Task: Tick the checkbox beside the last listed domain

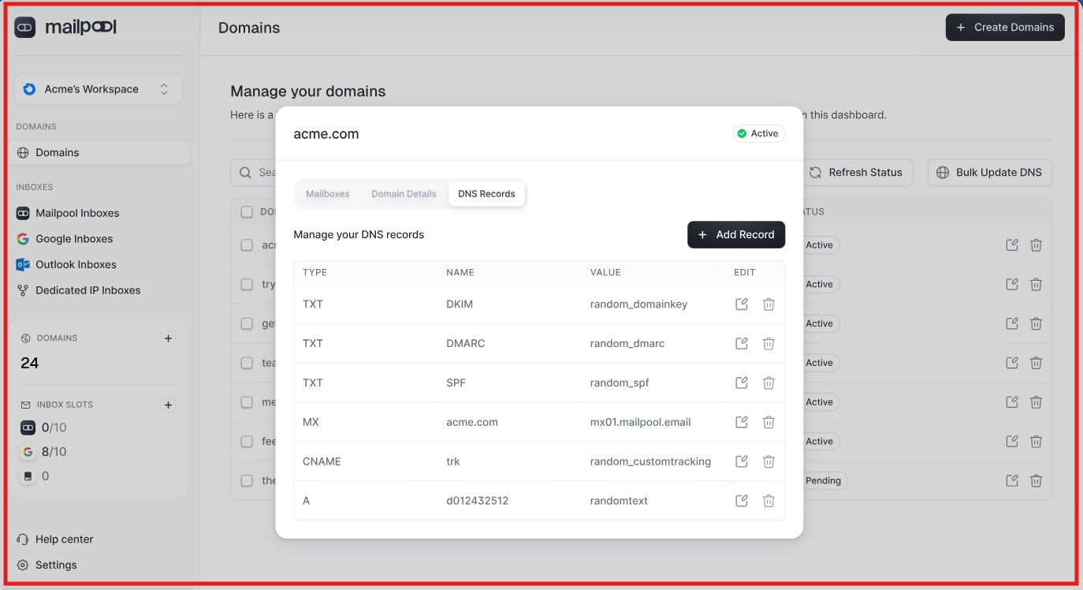Action: (x=247, y=480)
